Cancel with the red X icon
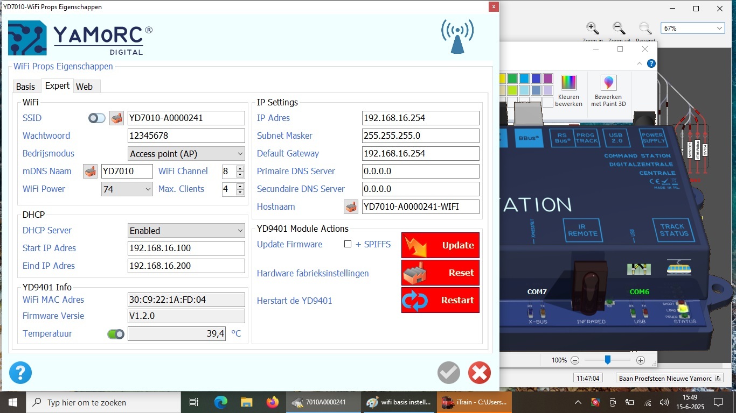The image size is (736, 413). click(479, 372)
